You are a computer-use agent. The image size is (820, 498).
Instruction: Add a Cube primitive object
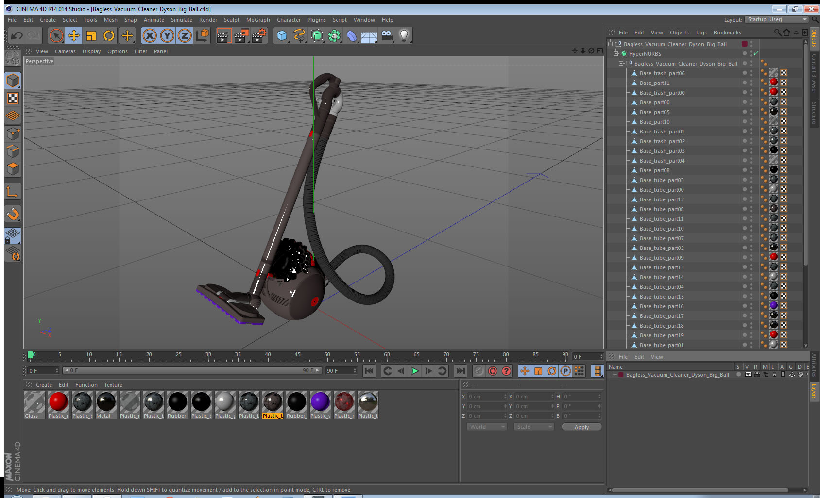tap(282, 35)
